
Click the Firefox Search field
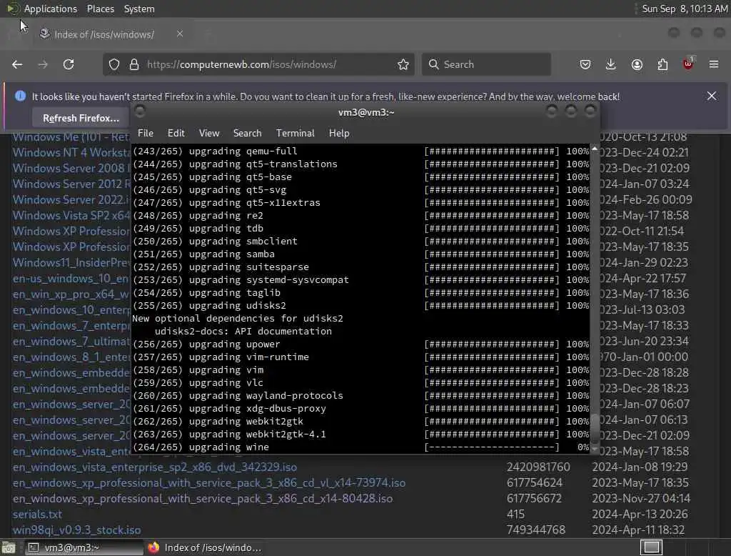coord(486,64)
